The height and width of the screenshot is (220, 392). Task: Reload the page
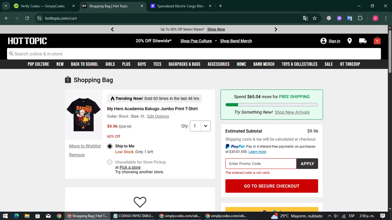pos(27,18)
